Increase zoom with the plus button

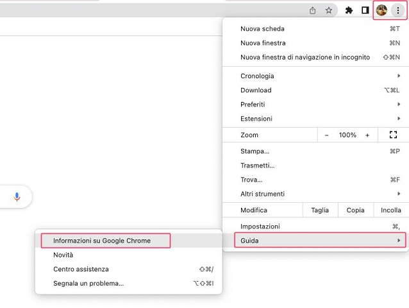click(367, 135)
